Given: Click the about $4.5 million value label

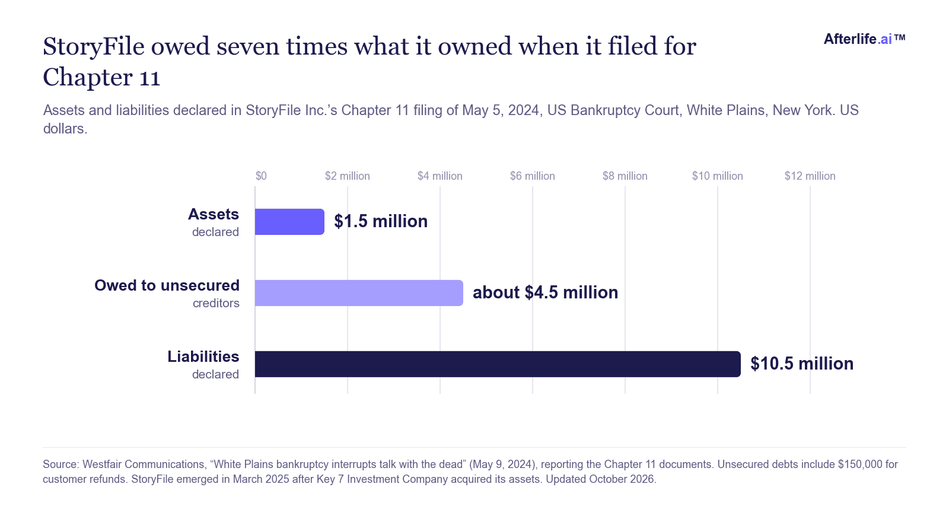Looking at the screenshot, I should [x=545, y=292].
